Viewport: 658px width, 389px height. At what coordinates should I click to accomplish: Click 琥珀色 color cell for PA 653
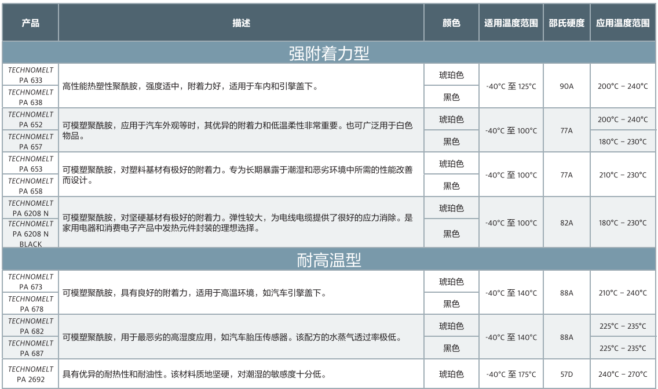(x=452, y=164)
